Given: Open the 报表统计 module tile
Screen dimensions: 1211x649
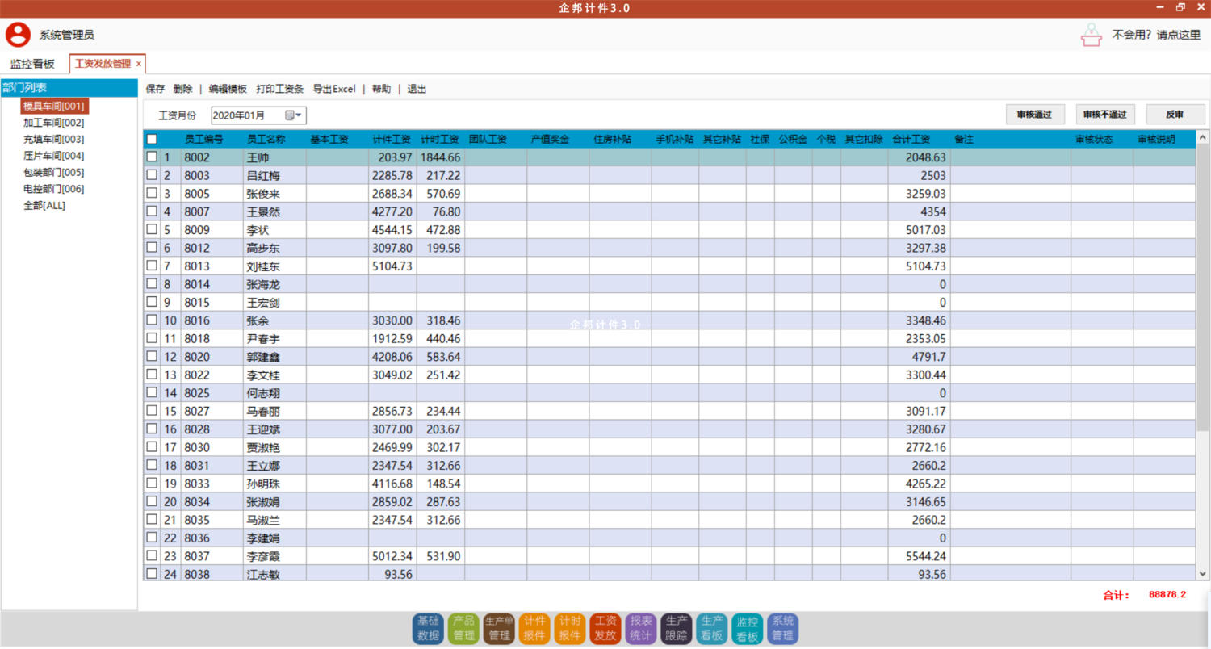Looking at the screenshot, I should point(641,628).
